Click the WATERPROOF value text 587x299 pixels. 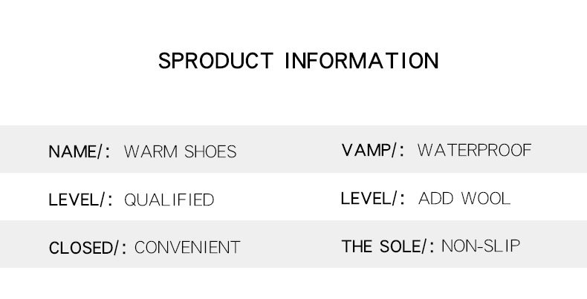(x=474, y=151)
